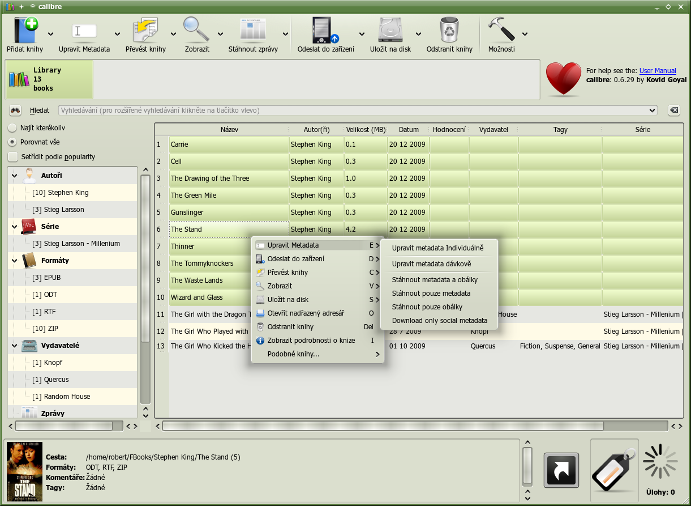Select [1] Quercus publisher item
This screenshot has width=691, height=506.
pyautogui.click(x=50, y=380)
